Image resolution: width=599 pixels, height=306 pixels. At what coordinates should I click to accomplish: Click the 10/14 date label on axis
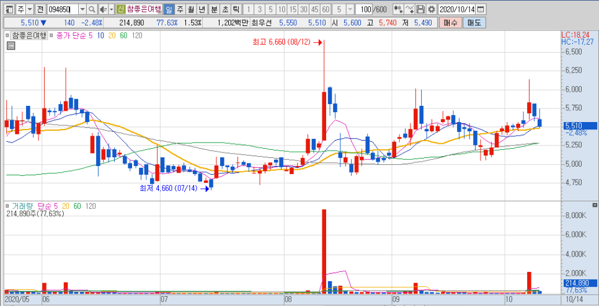574,299
